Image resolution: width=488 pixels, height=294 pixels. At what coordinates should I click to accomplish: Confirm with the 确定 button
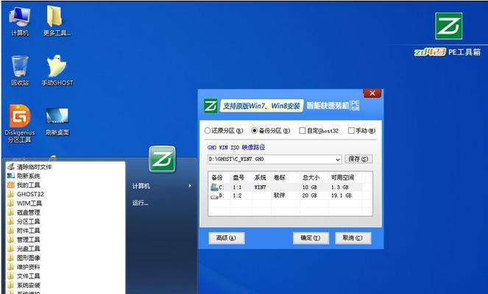click(311, 238)
